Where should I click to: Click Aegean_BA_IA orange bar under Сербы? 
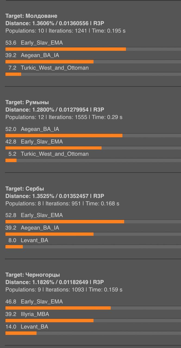pos(49,234)
